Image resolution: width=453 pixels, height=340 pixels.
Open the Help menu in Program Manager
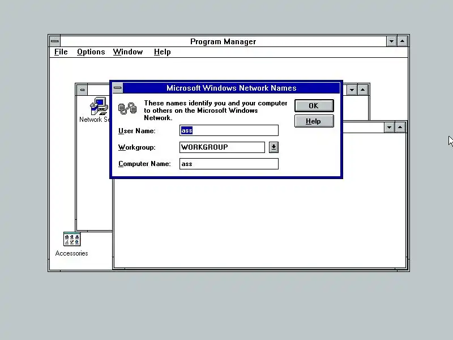point(163,52)
